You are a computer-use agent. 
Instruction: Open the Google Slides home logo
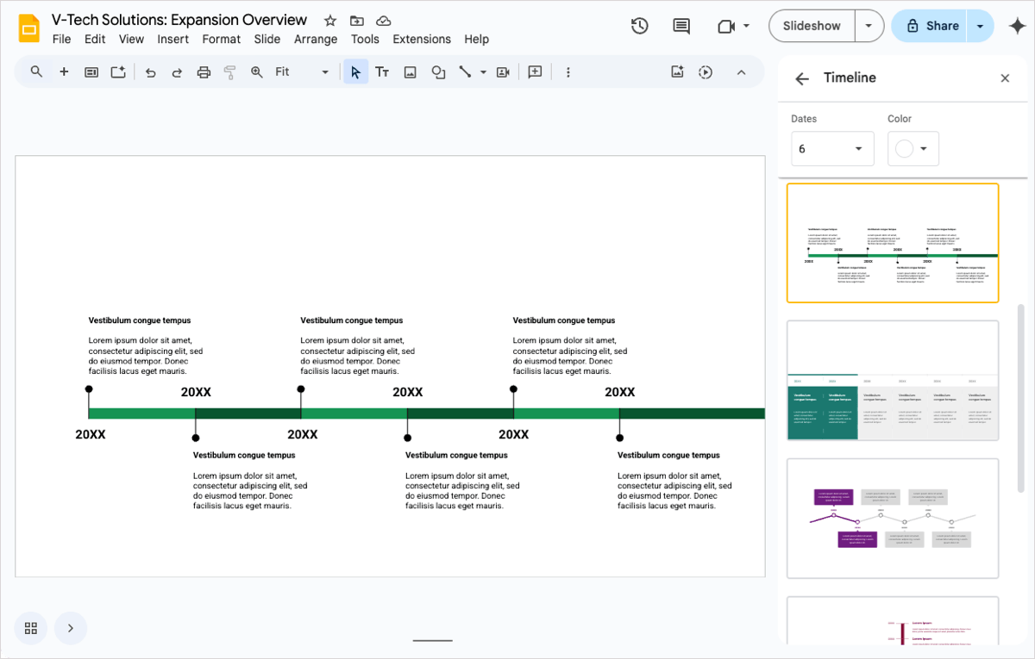(x=29, y=28)
